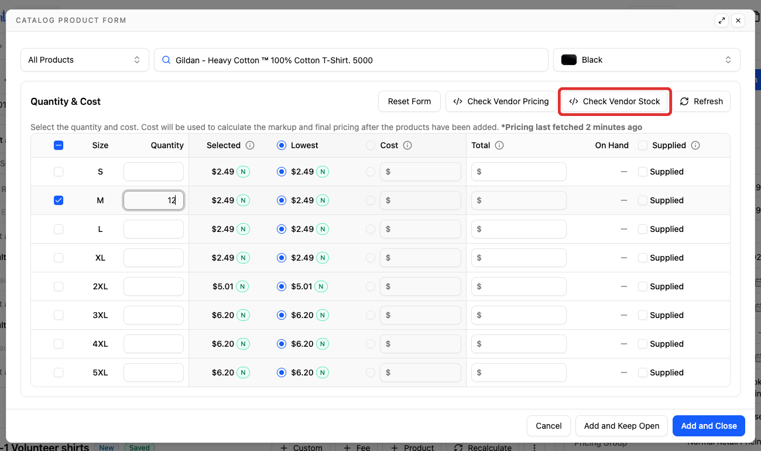Image resolution: width=761 pixels, height=451 pixels.
Task: Tick the Supplied checkbox in the header
Action: pos(643,145)
